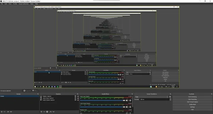Mute Audio Output Capture in the mixer

coord(127,107)
